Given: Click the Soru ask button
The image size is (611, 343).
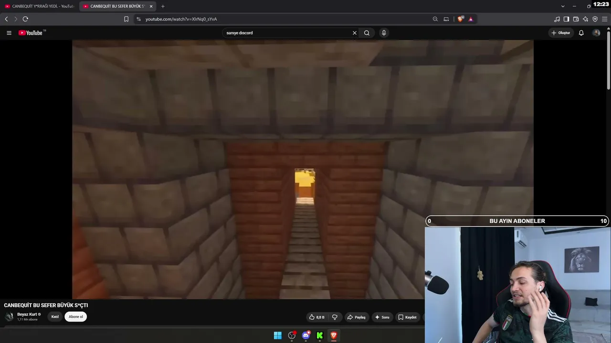Looking at the screenshot, I should [382, 317].
